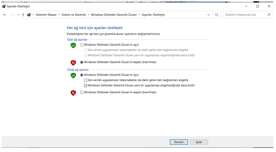Go back with the back arrow
Viewport: 276px width, 152px height.
[5, 15]
